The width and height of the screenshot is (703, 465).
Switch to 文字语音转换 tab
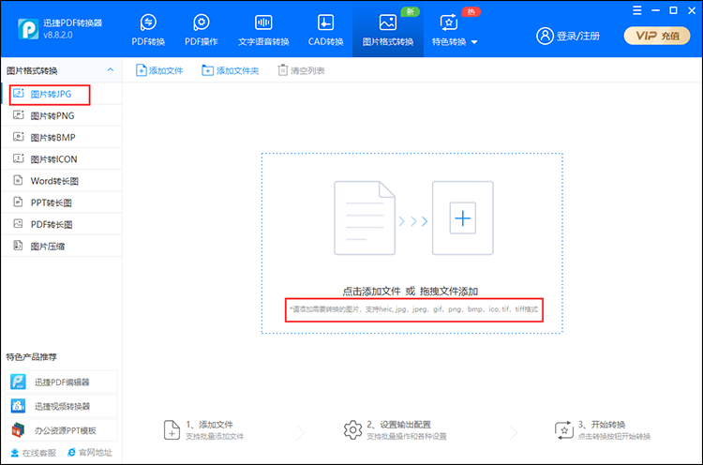pos(263,30)
